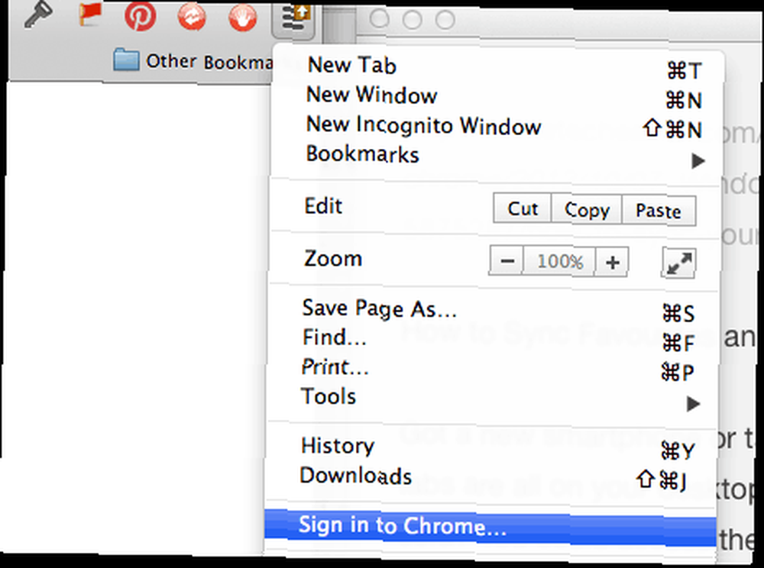Close the Chrome customize menu button
764x568 pixels.
click(x=294, y=20)
